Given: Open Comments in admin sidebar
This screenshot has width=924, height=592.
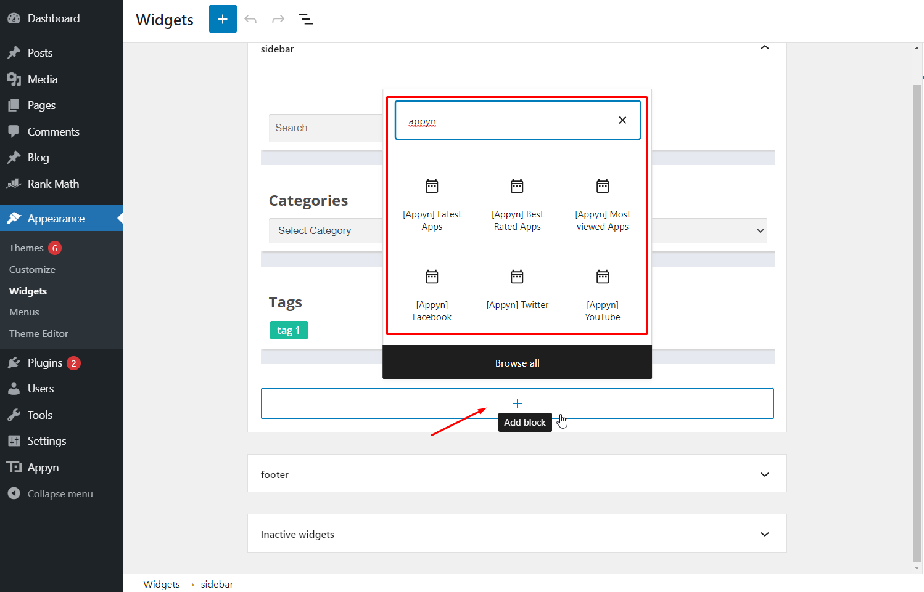Looking at the screenshot, I should tap(62, 132).
